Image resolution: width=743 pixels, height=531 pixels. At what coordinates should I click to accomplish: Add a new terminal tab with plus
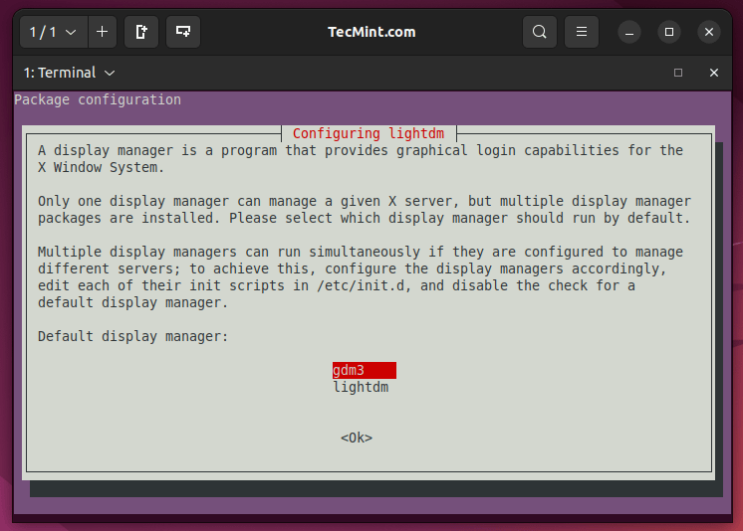102,32
